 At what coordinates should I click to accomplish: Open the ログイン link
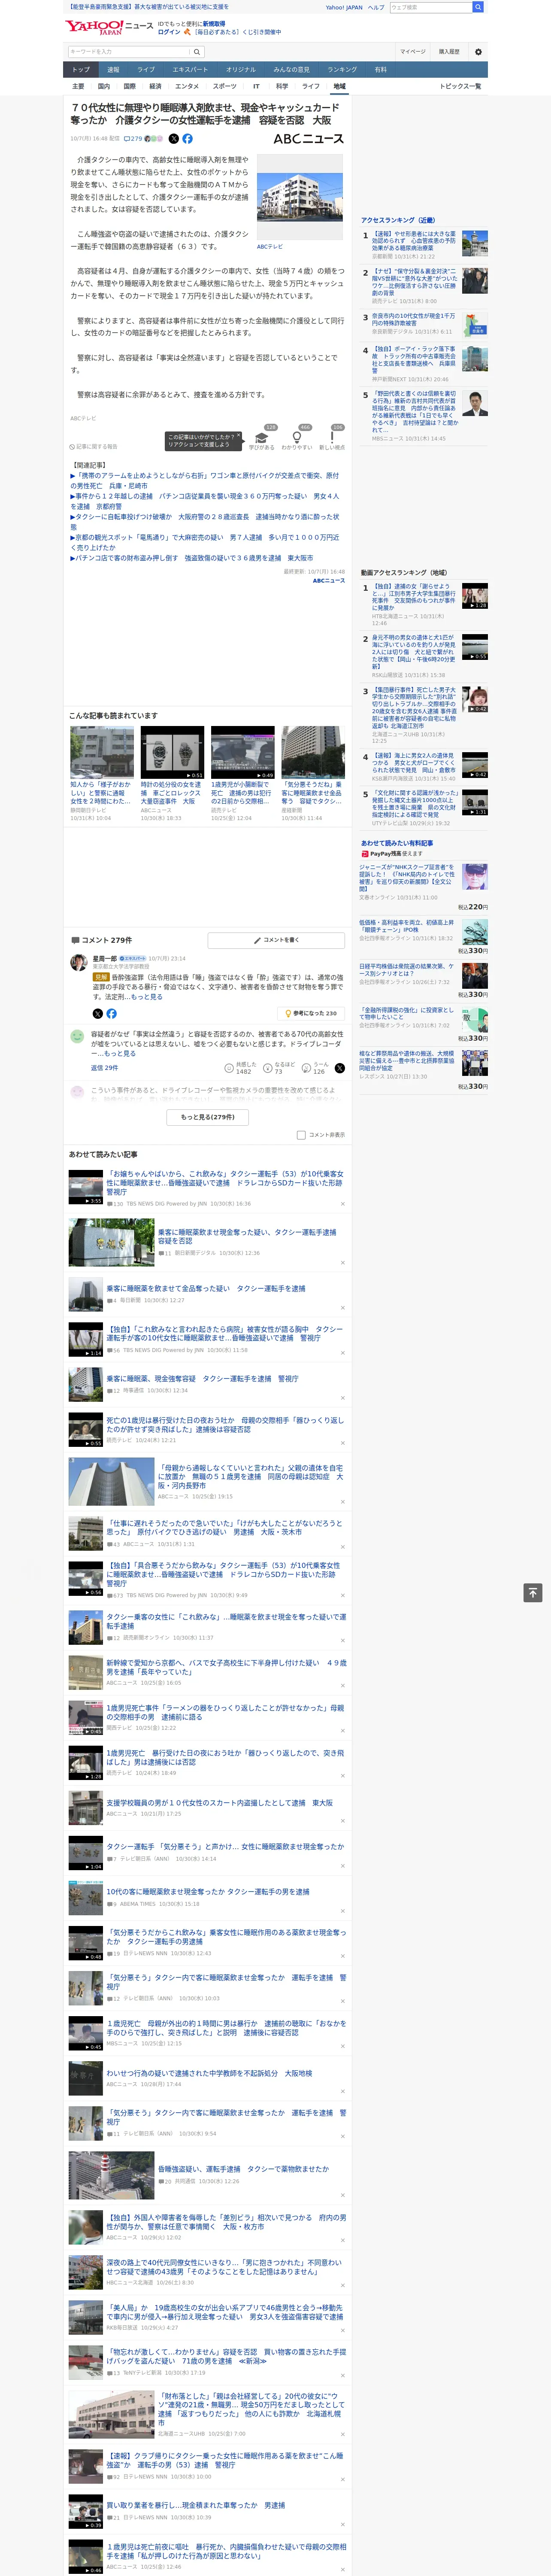point(169,32)
